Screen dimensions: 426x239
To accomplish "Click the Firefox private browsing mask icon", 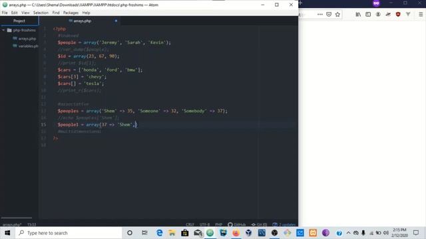I will (x=376, y=3).
